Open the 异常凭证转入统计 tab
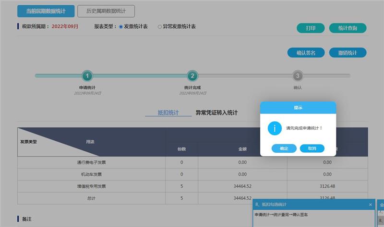 pos(216,113)
